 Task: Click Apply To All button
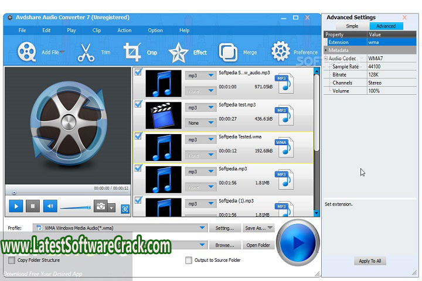tap(370, 261)
